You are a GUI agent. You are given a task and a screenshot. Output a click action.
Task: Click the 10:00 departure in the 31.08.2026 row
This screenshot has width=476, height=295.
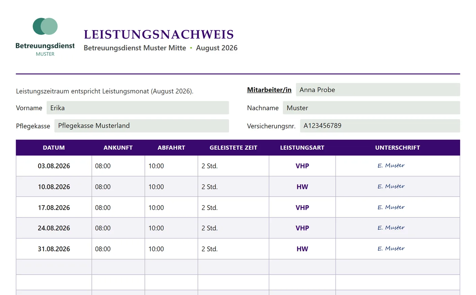(x=156, y=249)
